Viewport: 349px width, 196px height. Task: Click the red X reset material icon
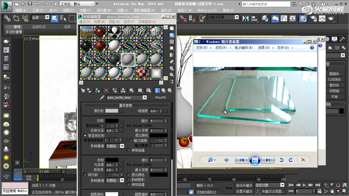click(x=106, y=91)
